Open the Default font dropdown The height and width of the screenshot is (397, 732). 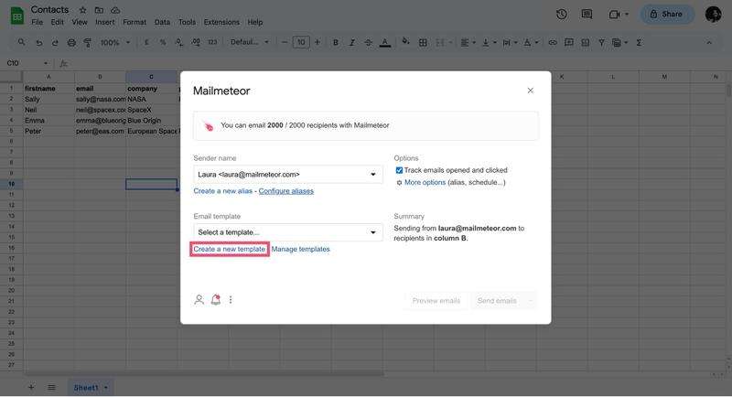tap(249, 42)
